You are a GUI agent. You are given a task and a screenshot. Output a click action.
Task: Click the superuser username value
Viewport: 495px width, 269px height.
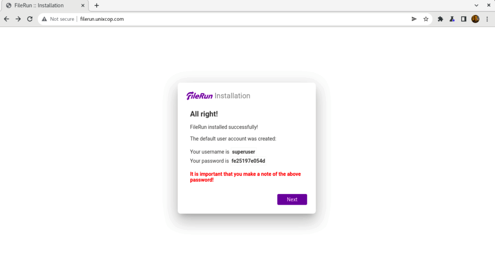point(244,152)
